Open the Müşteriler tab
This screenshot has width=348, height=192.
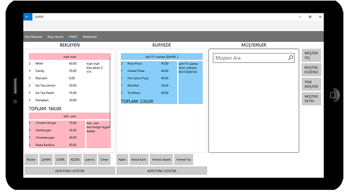(x=90, y=37)
